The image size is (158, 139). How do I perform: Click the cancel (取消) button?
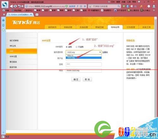coord(87,79)
